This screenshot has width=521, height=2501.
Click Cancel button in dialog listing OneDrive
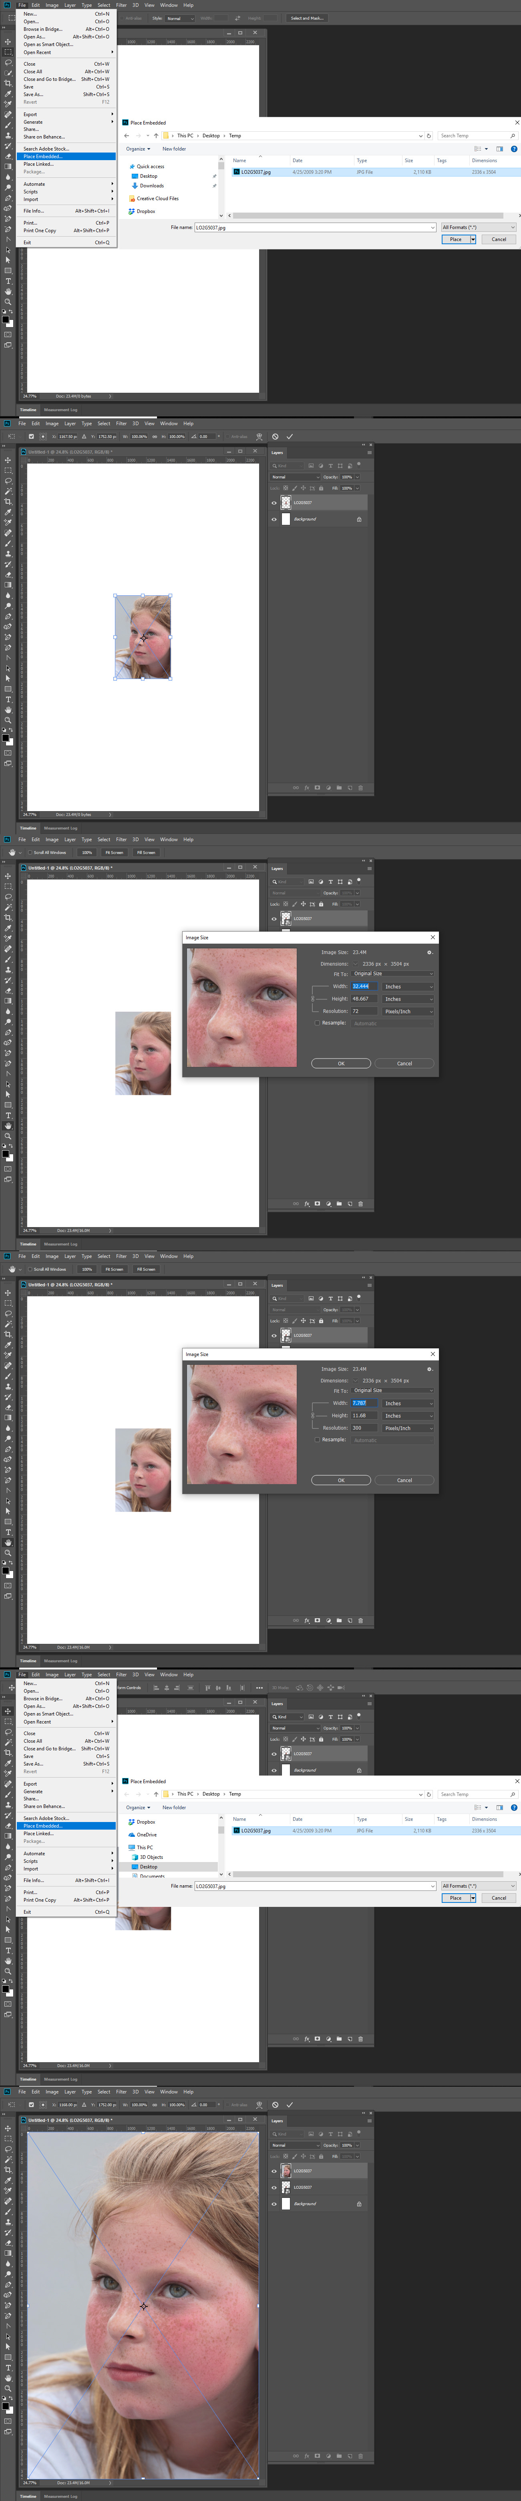[x=499, y=1898]
